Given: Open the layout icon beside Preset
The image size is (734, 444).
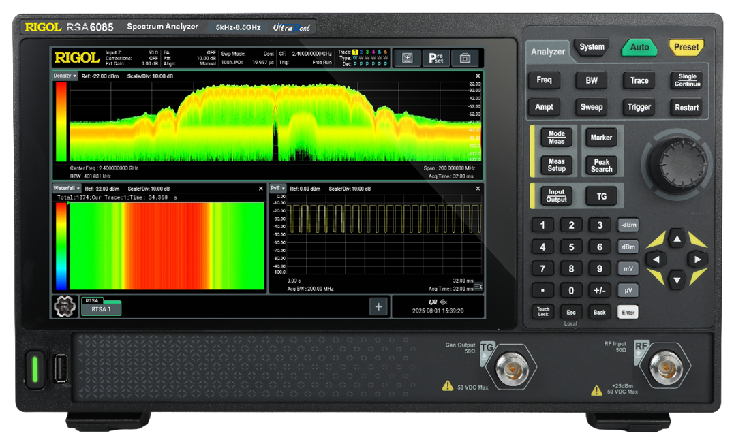Looking at the screenshot, I should click(408, 58).
